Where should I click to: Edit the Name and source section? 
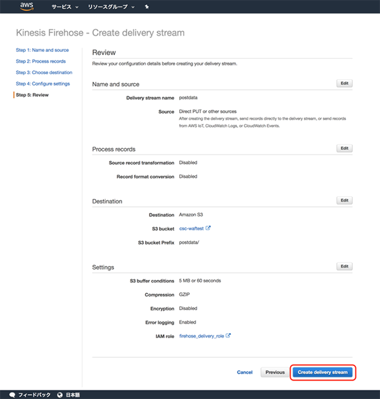click(x=345, y=83)
